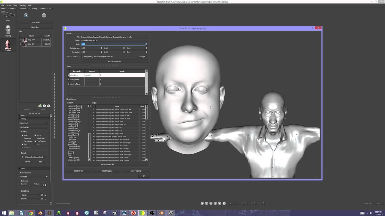Enable the Wireframe checkbox
This screenshot has width=385, height=216.
(35, 138)
